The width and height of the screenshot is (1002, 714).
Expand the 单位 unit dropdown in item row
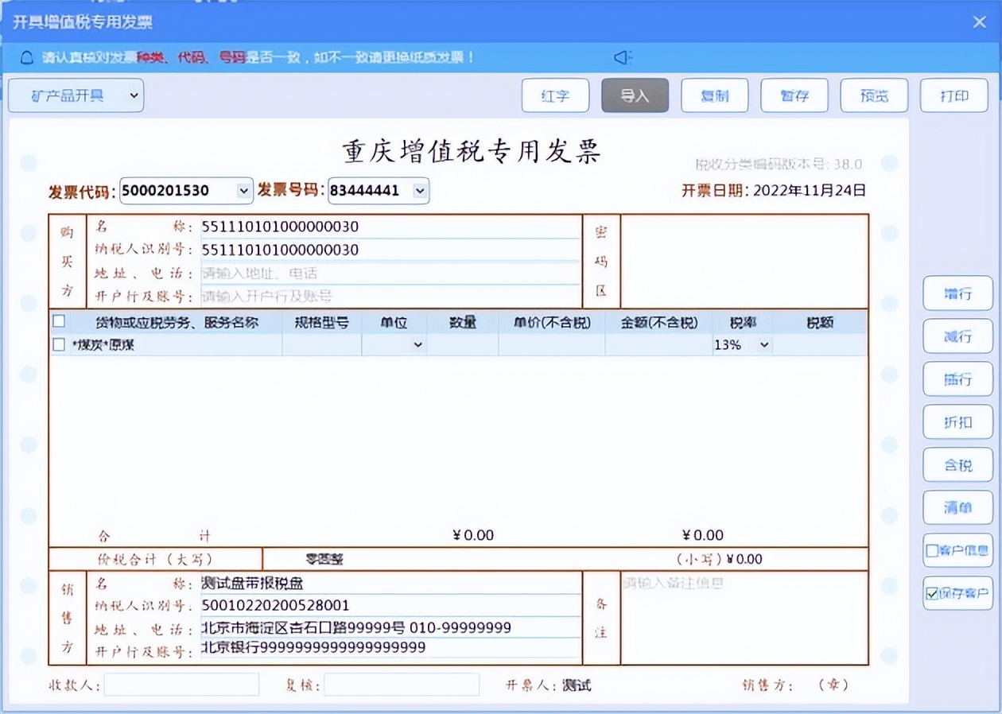click(x=417, y=344)
